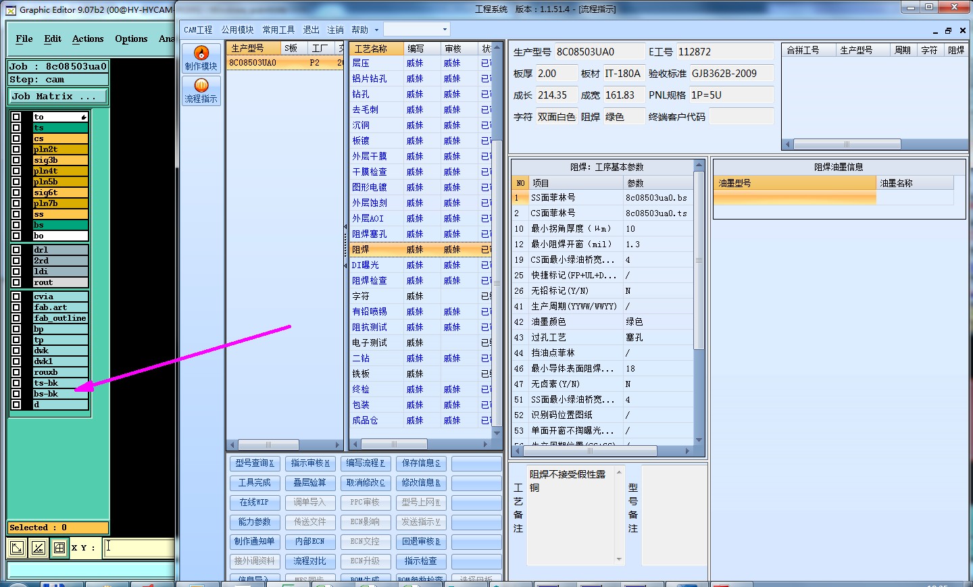Viewport: 973px width, 587px height.
Task: Select the 阻焊 process row
Action: 420,250
